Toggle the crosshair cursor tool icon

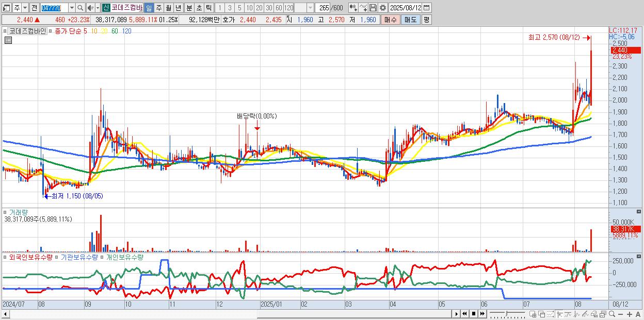pos(559,314)
